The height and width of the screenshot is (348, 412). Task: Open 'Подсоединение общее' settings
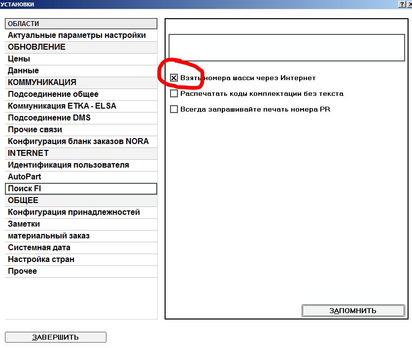(53, 94)
